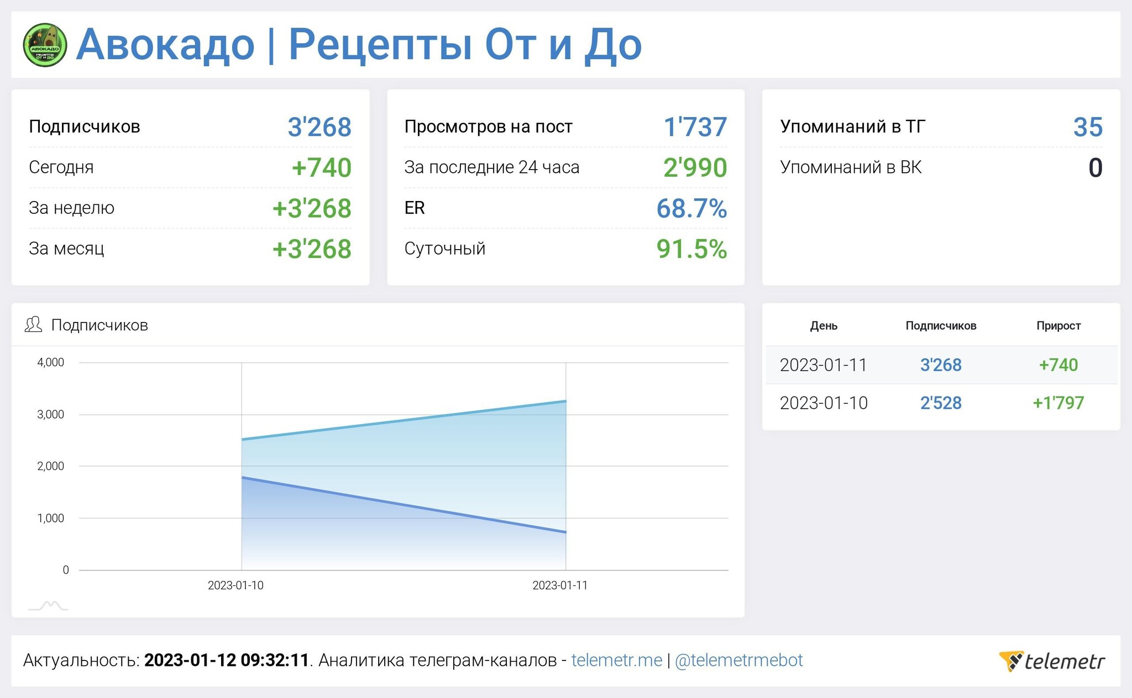Open the @telemetrmebot link
This screenshot has width=1132, height=698.
coord(738,660)
